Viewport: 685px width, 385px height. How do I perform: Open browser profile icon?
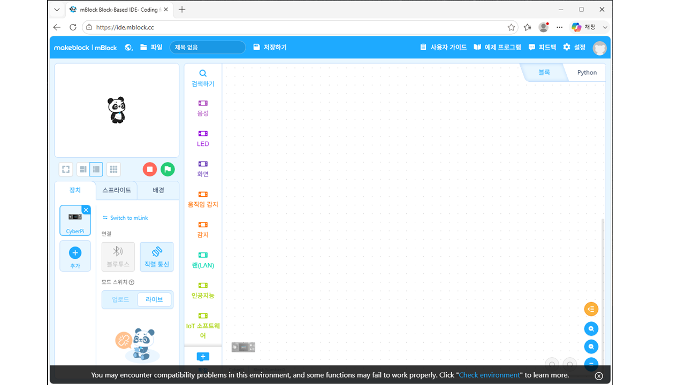[x=544, y=27]
